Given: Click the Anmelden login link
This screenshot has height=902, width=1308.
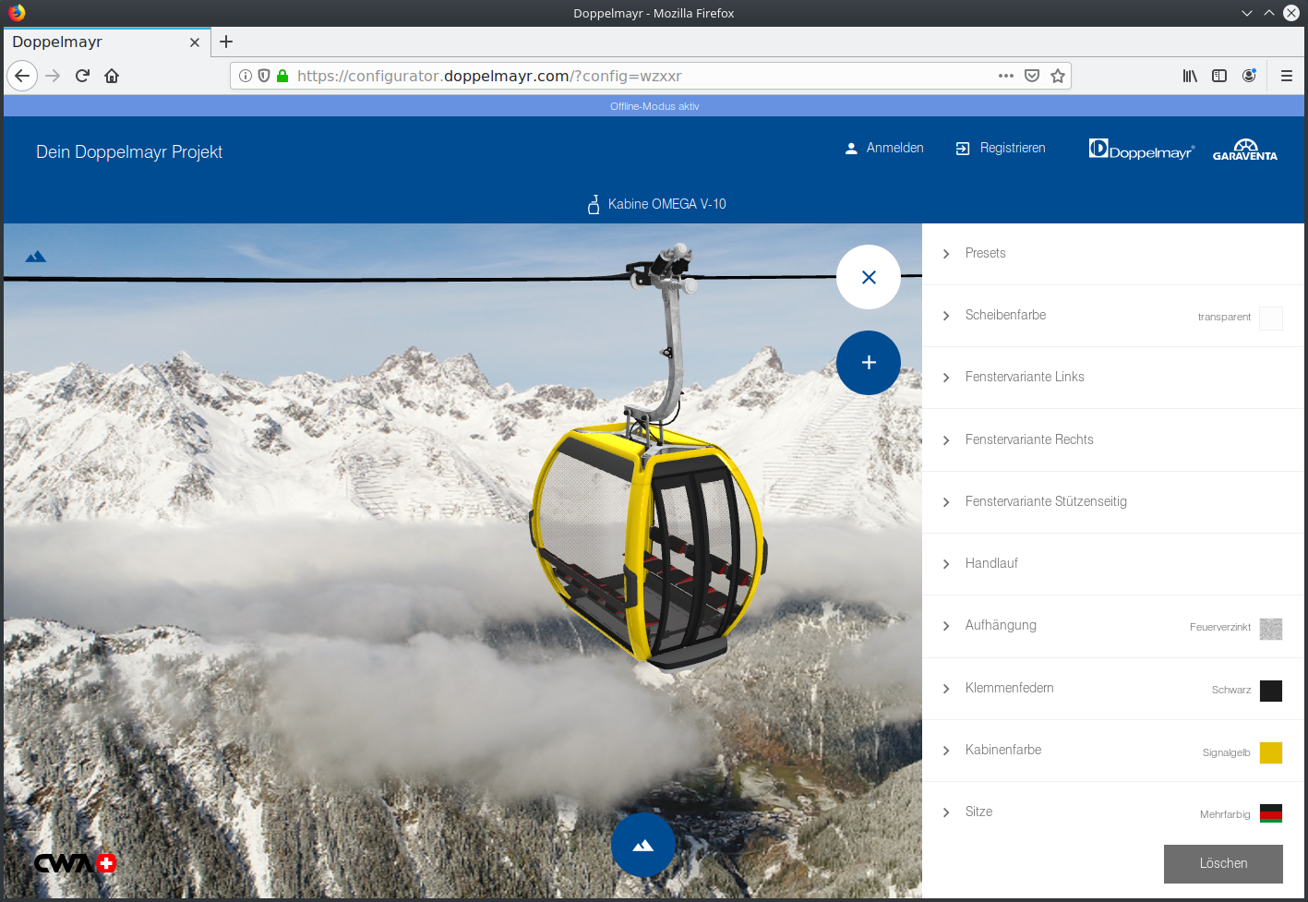Looking at the screenshot, I should click(884, 148).
